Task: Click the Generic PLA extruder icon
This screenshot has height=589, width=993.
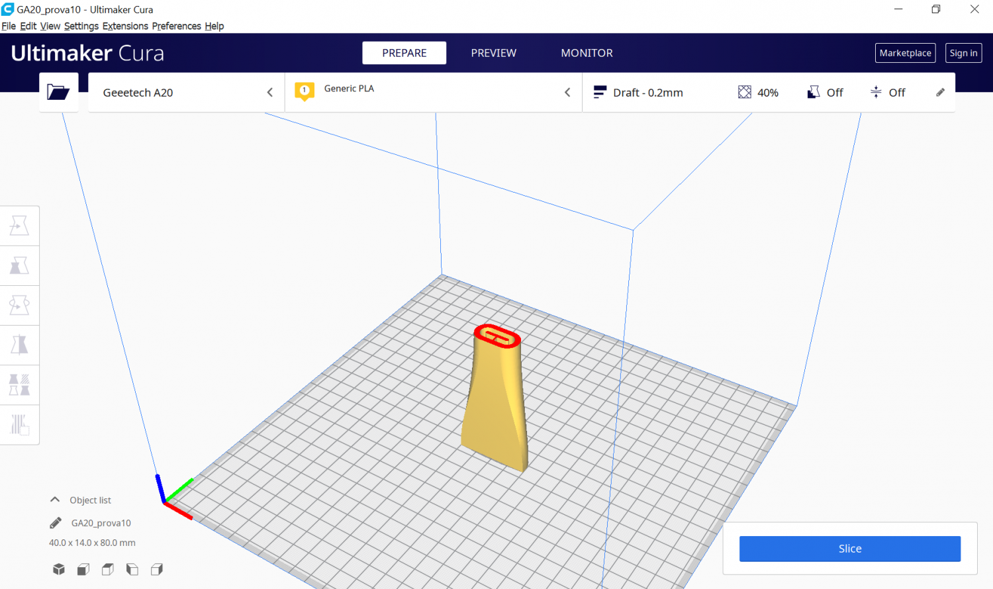Action: (x=305, y=91)
